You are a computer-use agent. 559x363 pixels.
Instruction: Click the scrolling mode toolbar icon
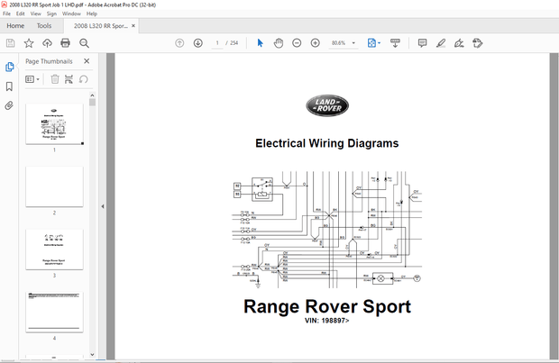[x=395, y=43]
